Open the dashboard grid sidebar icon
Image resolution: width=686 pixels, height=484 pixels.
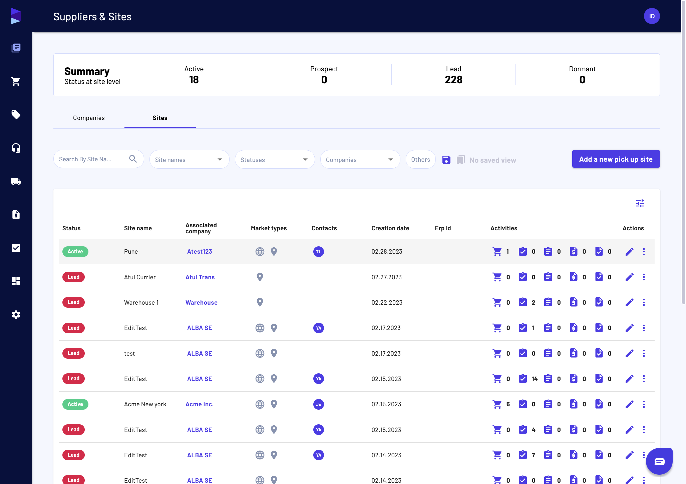pyautogui.click(x=16, y=281)
